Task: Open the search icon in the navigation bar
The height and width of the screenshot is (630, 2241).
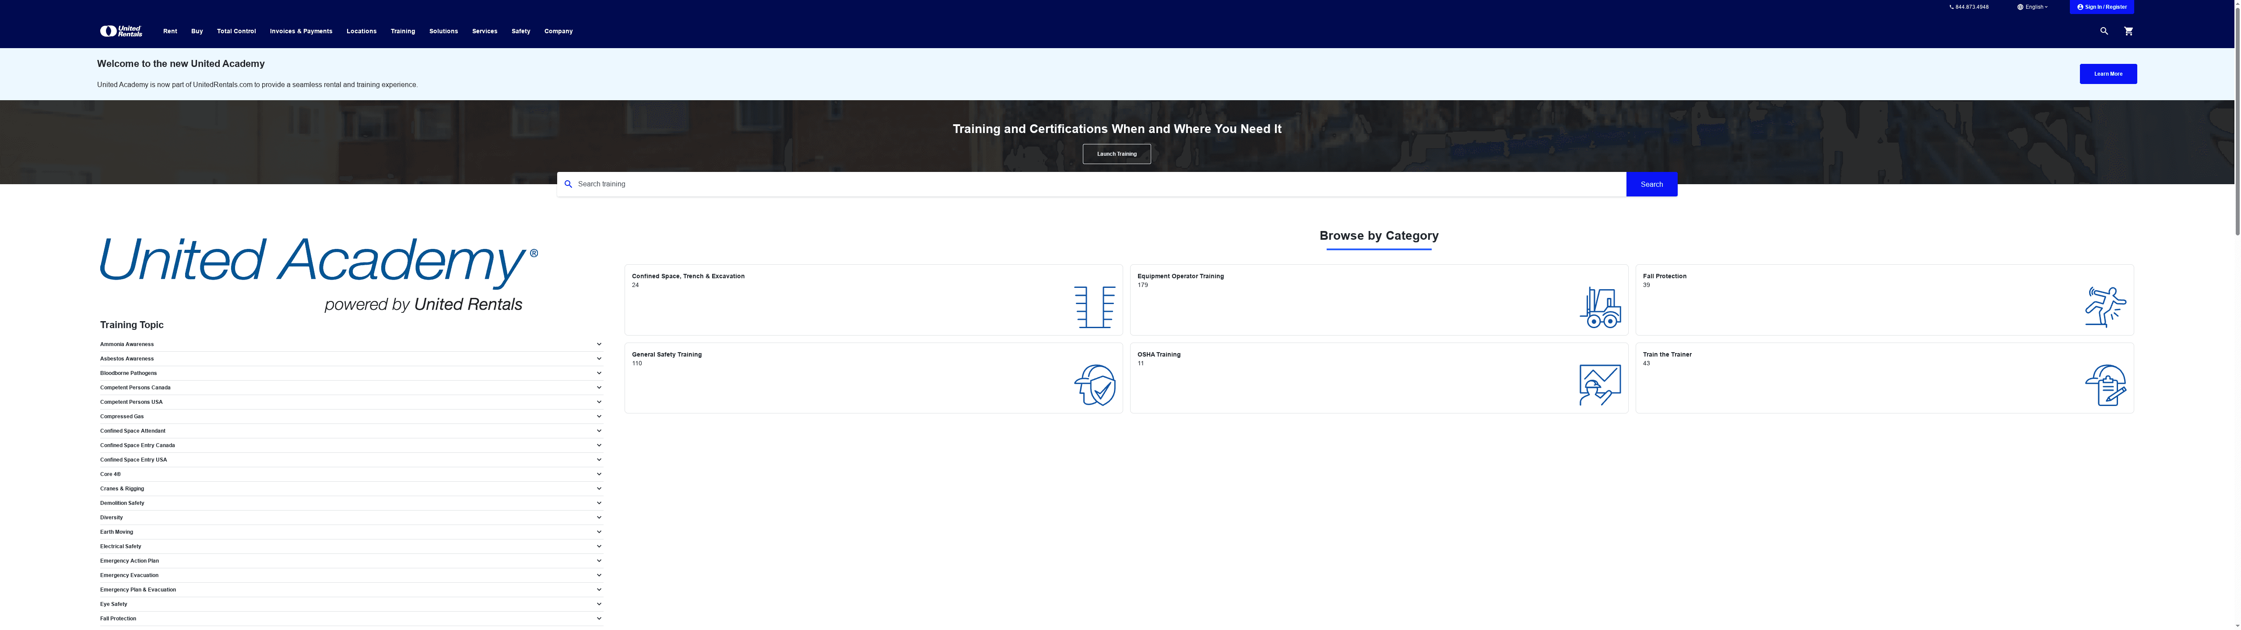Action: click(2104, 31)
